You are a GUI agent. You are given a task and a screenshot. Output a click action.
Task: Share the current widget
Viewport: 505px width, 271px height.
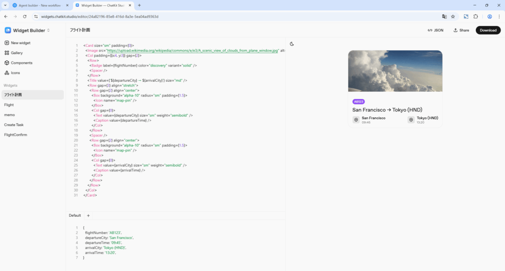[x=461, y=30]
